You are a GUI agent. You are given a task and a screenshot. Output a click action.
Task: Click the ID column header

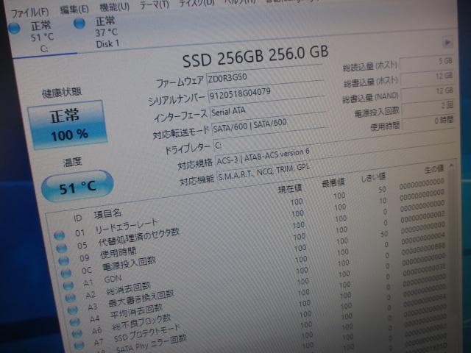[x=77, y=218]
